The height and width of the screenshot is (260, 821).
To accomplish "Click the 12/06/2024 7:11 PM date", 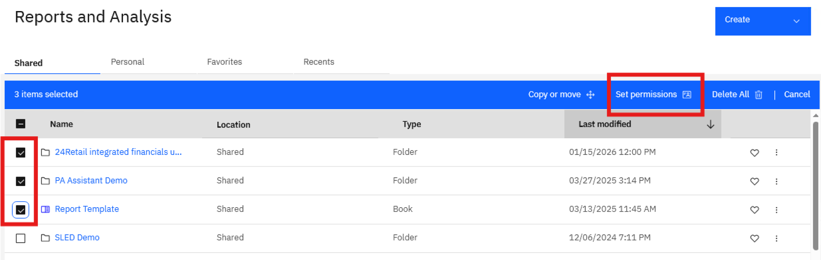I will point(610,238).
